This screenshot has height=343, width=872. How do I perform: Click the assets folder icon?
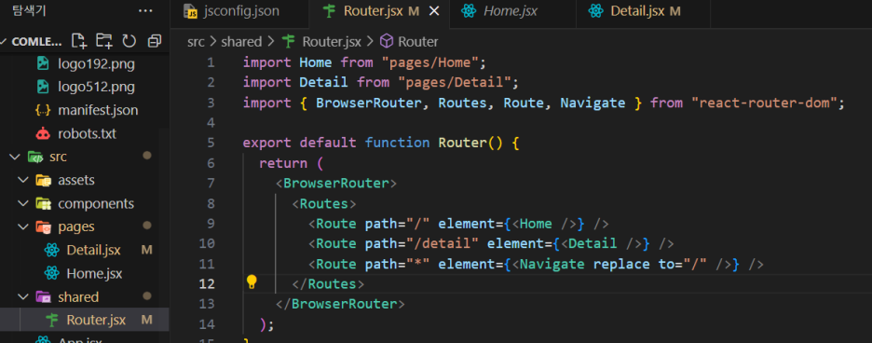tap(43, 181)
